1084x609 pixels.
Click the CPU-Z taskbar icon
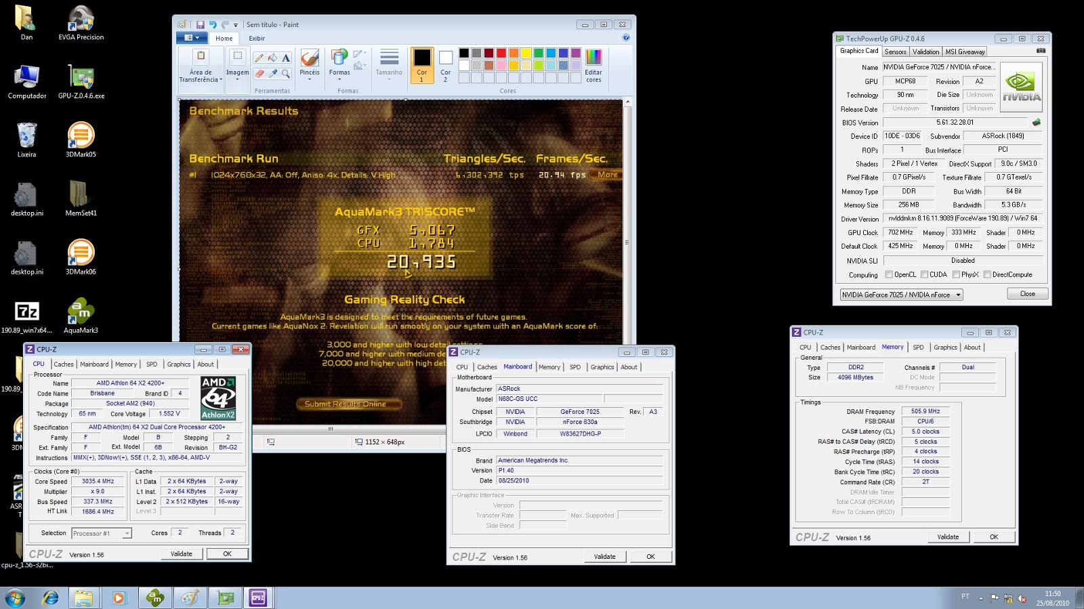pos(257,598)
